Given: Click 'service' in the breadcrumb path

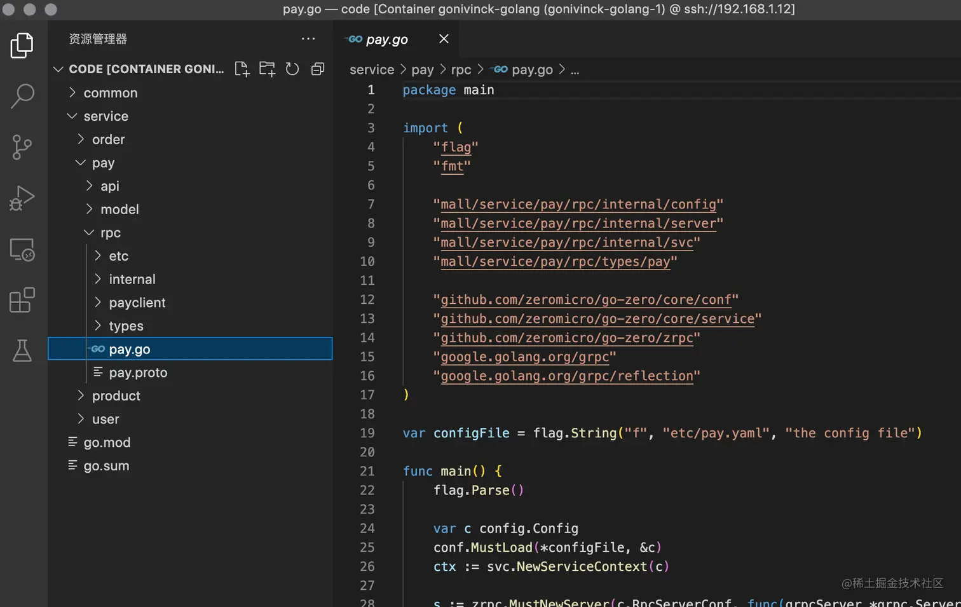Looking at the screenshot, I should [x=372, y=69].
